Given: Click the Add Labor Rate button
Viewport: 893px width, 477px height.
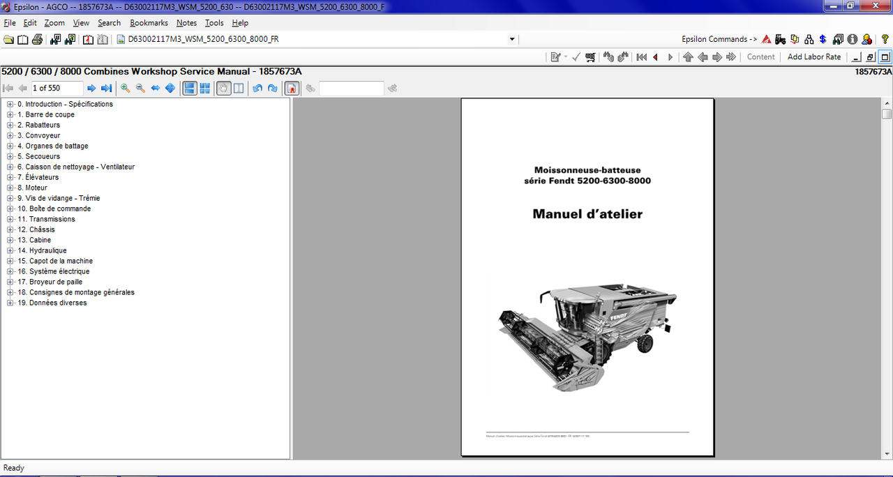Looking at the screenshot, I should pos(814,57).
